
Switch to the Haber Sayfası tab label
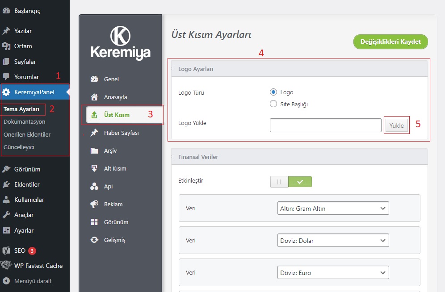pyautogui.click(x=122, y=133)
